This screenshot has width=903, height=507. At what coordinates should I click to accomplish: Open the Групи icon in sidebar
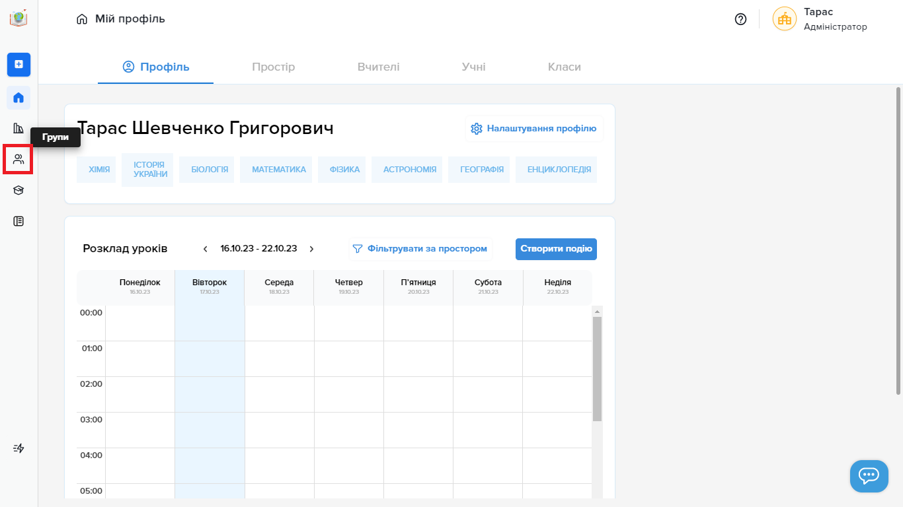[19, 159]
